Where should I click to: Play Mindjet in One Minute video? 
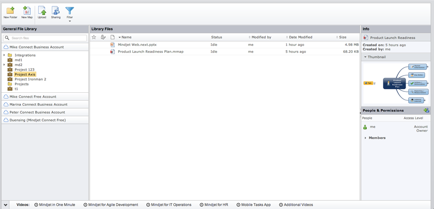click(x=57, y=205)
